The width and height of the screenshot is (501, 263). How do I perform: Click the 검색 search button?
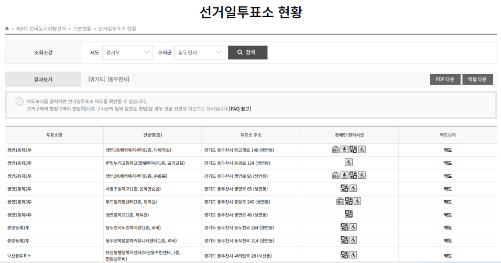pos(248,53)
